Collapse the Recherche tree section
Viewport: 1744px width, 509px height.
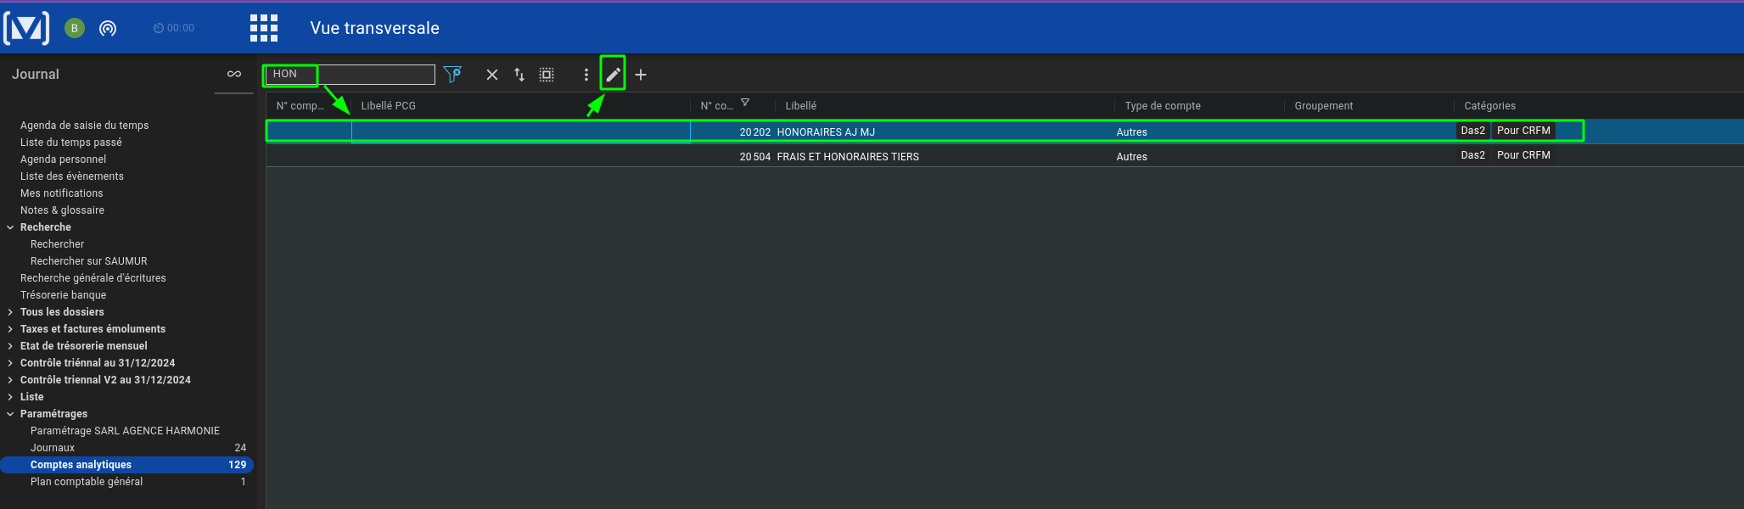tap(10, 227)
